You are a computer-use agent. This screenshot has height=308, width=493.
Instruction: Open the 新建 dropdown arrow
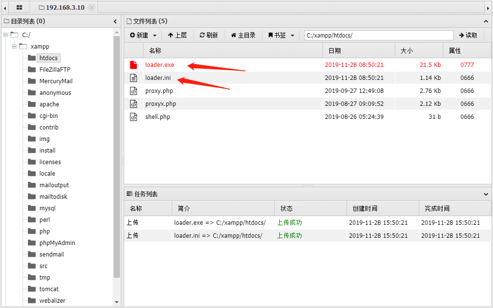pyautogui.click(x=155, y=36)
